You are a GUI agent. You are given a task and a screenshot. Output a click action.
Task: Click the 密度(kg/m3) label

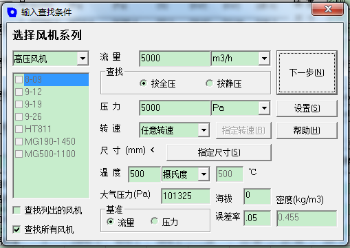[x=300, y=200]
